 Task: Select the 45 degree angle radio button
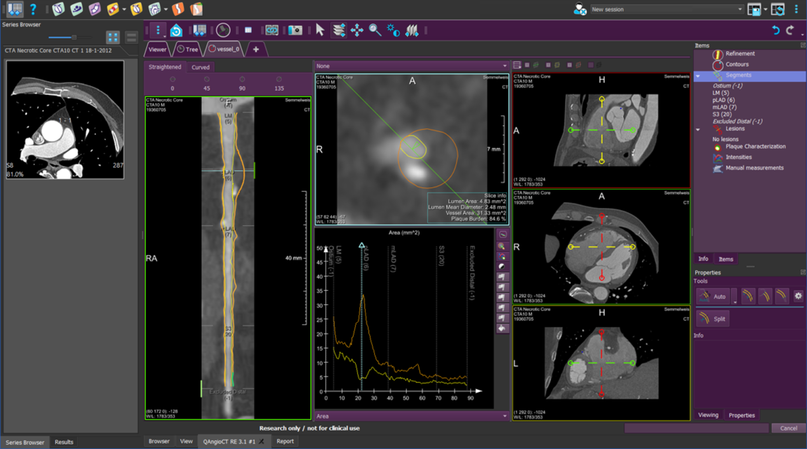pyautogui.click(x=206, y=79)
